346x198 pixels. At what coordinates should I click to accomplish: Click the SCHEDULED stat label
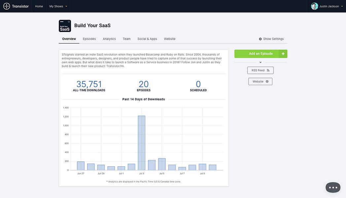[x=198, y=90]
